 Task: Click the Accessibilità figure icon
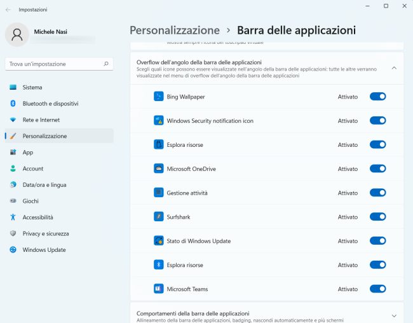click(13, 217)
